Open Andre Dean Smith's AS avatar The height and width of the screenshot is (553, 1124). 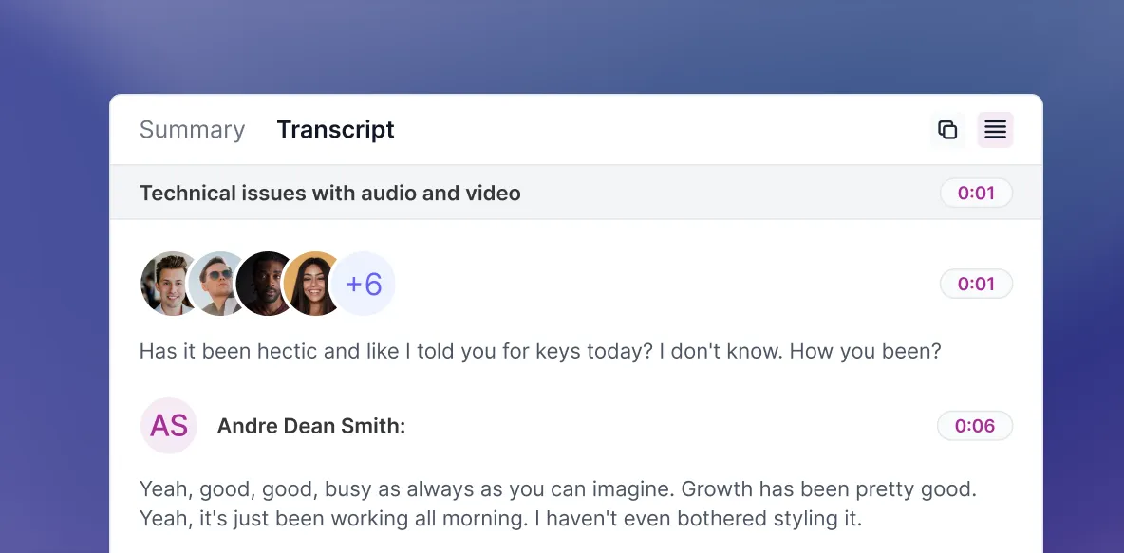[x=168, y=426]
